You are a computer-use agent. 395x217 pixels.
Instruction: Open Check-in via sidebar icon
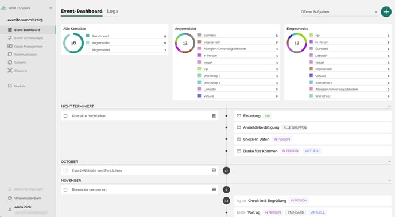click(x=10, y=71)
